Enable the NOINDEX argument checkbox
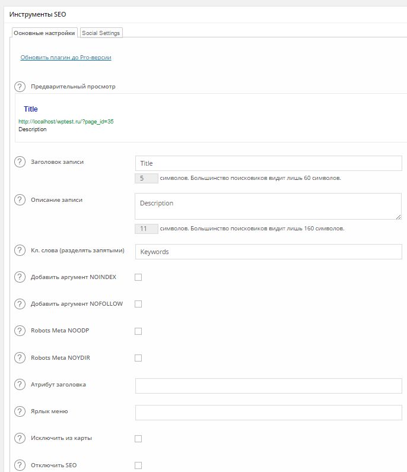Screen dimensions: 407x472 (x=138, y=277)
